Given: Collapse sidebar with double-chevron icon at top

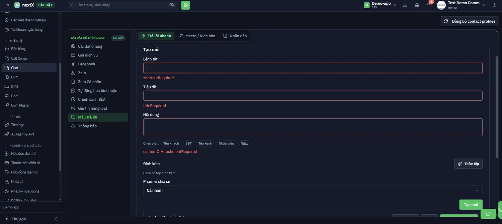Looking at the screenshot, I should 8,5.
